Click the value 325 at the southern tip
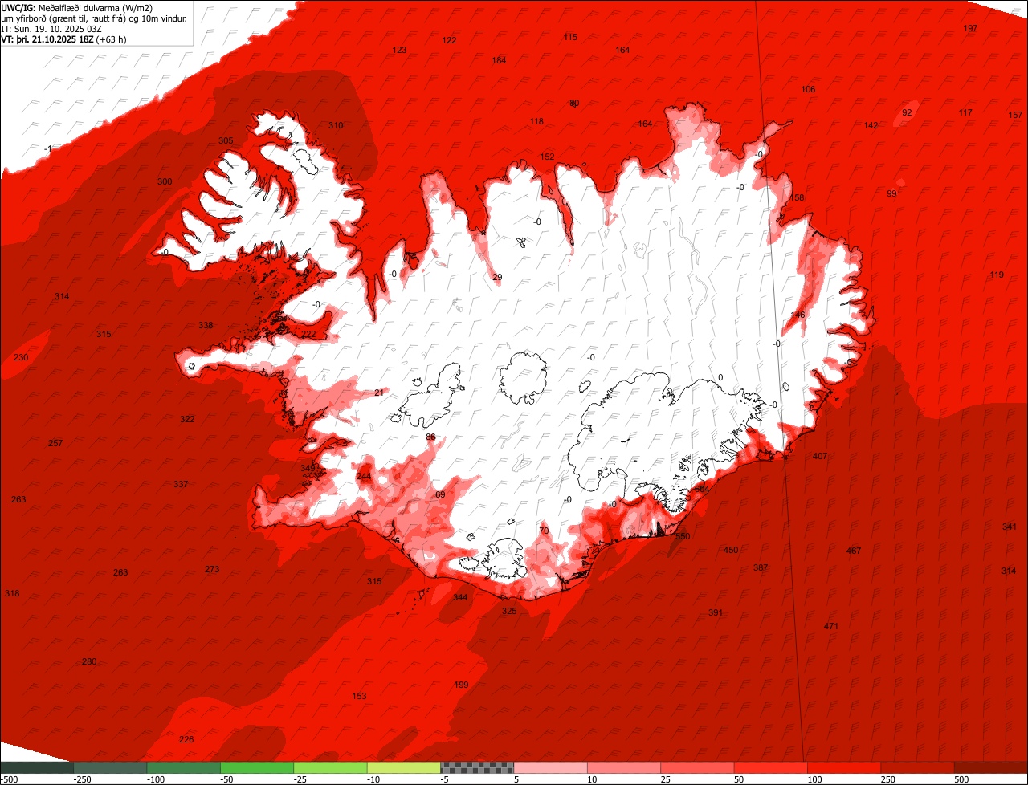Viewport: 1028px width, 785px height. [x=509, y=611]
